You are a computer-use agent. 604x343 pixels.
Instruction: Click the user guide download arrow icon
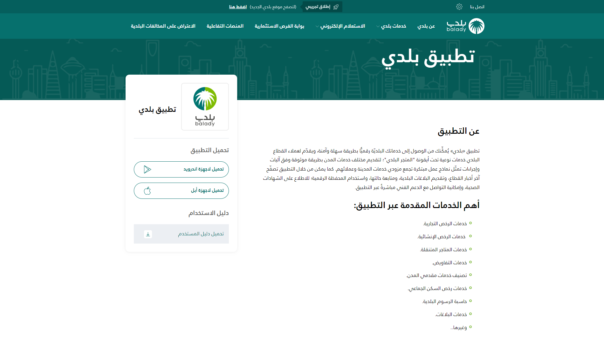tap(148, 234)
